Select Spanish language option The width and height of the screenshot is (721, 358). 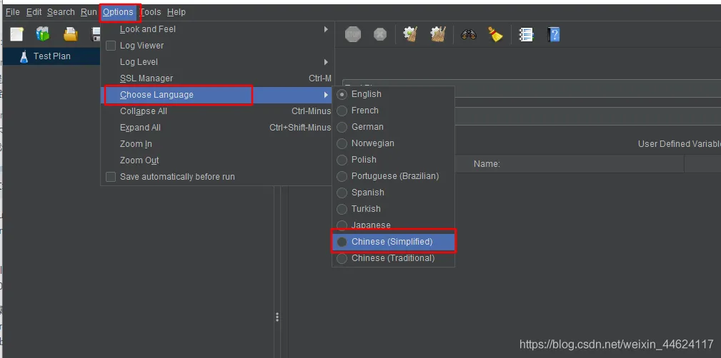[393, 193]
